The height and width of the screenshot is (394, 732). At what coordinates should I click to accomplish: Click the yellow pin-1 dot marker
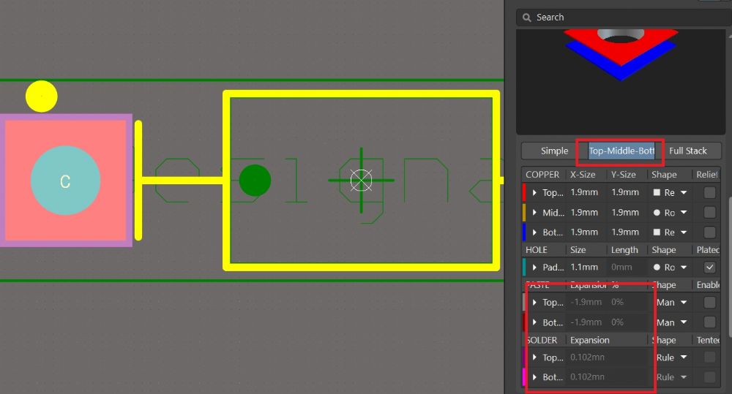pos(41,96)
